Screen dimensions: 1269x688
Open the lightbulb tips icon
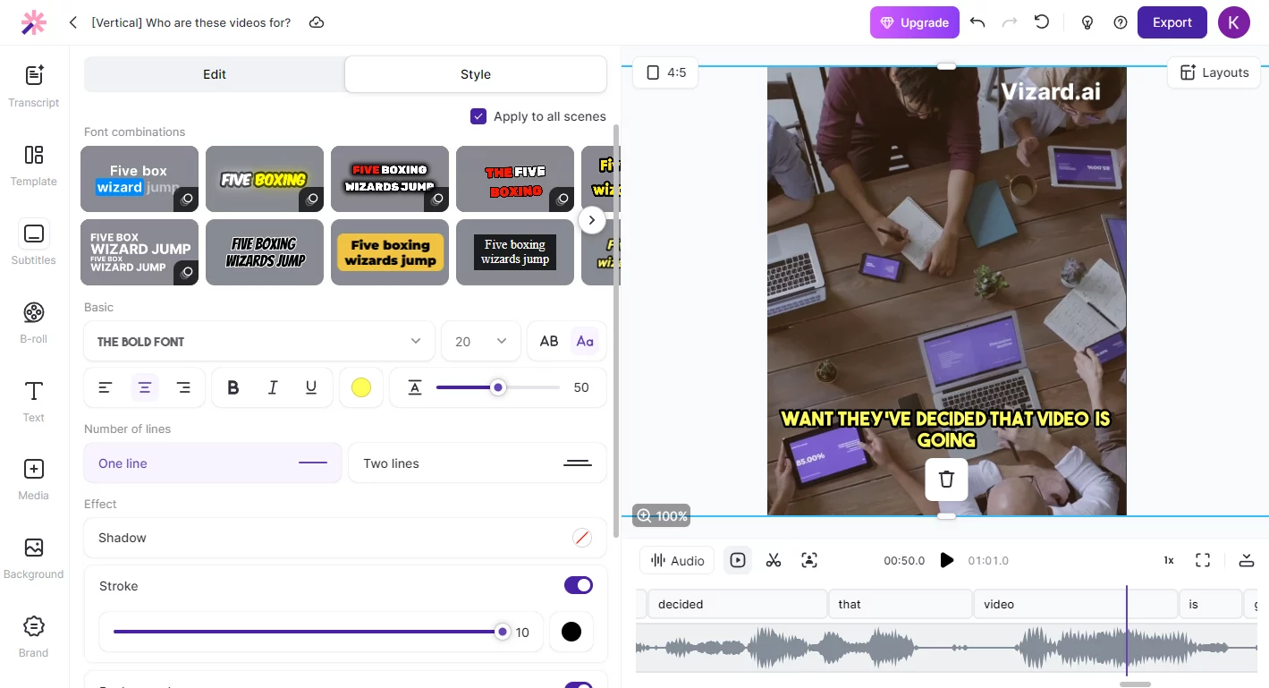pos(1087,22)
